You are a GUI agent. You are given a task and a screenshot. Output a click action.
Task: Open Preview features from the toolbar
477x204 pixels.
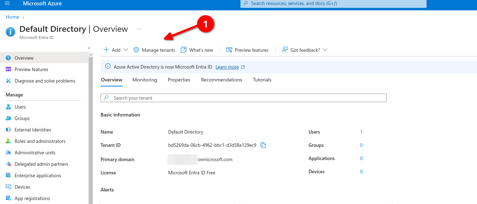point(247,50)
